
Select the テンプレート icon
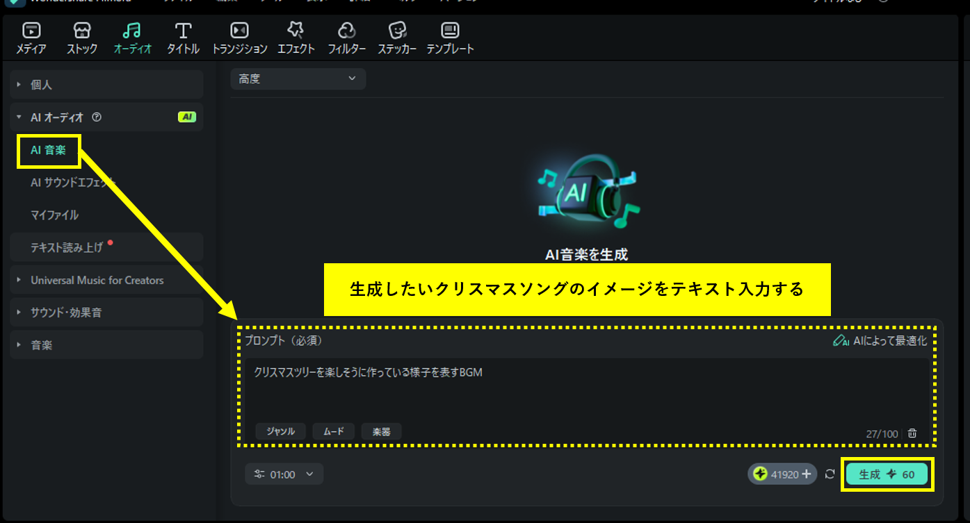(450, 37)
